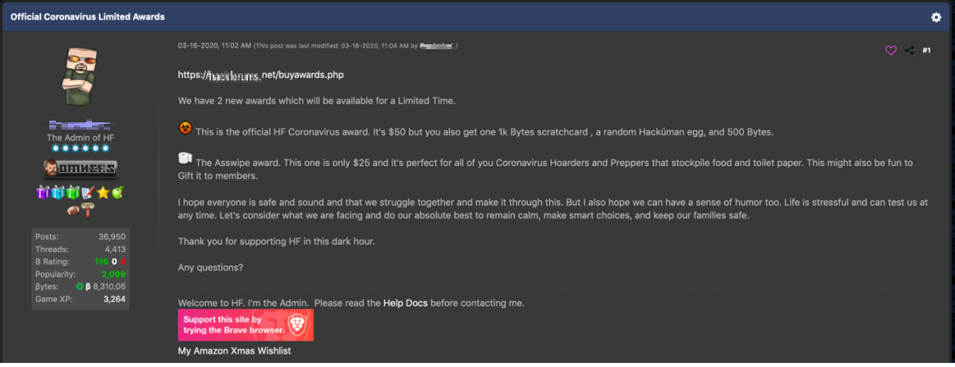Click the Asswipe toilet paper award icon
This screenshot has width=955, height=367.
click(x=186, y=158)
